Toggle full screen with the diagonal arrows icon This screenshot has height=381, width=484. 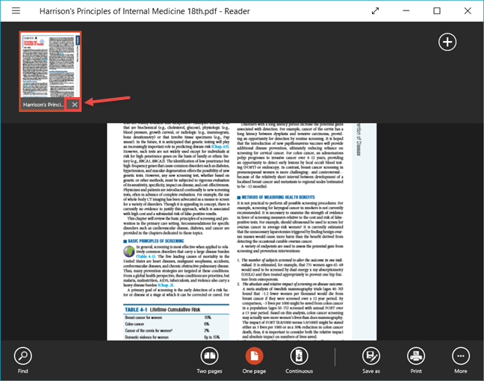(x=375, y=11)
